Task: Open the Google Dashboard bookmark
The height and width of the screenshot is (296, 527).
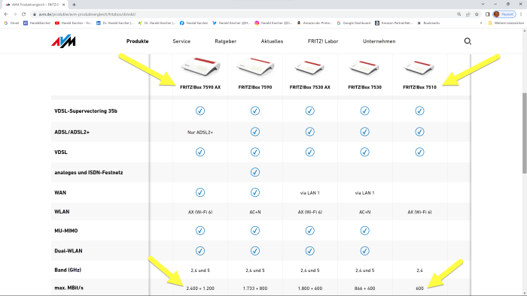Action: tap(354, 23)
